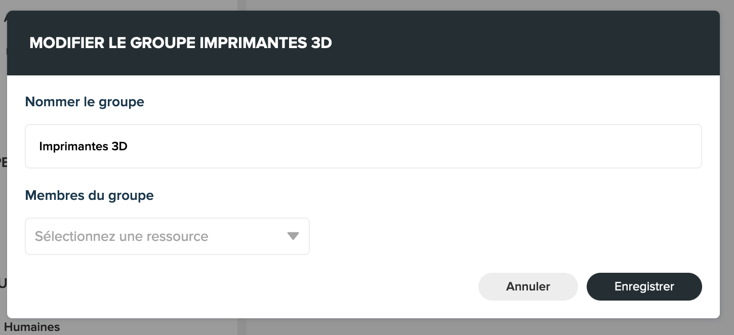Click the Enregistrer button

[644, 286]
